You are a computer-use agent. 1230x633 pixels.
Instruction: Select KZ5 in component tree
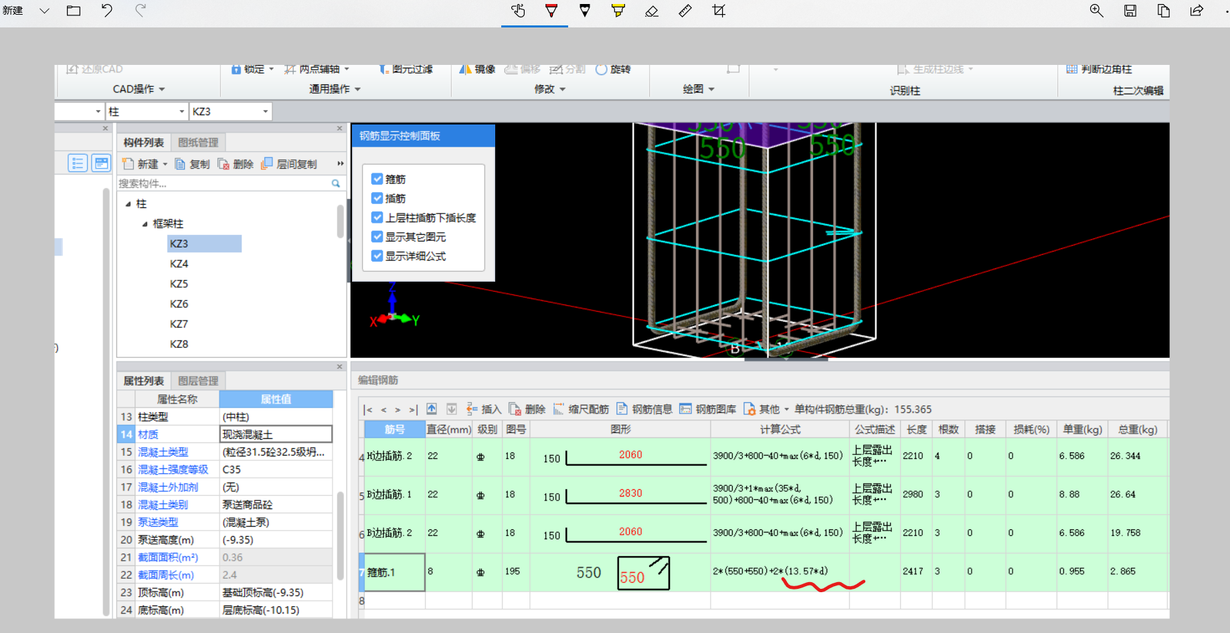179,284
